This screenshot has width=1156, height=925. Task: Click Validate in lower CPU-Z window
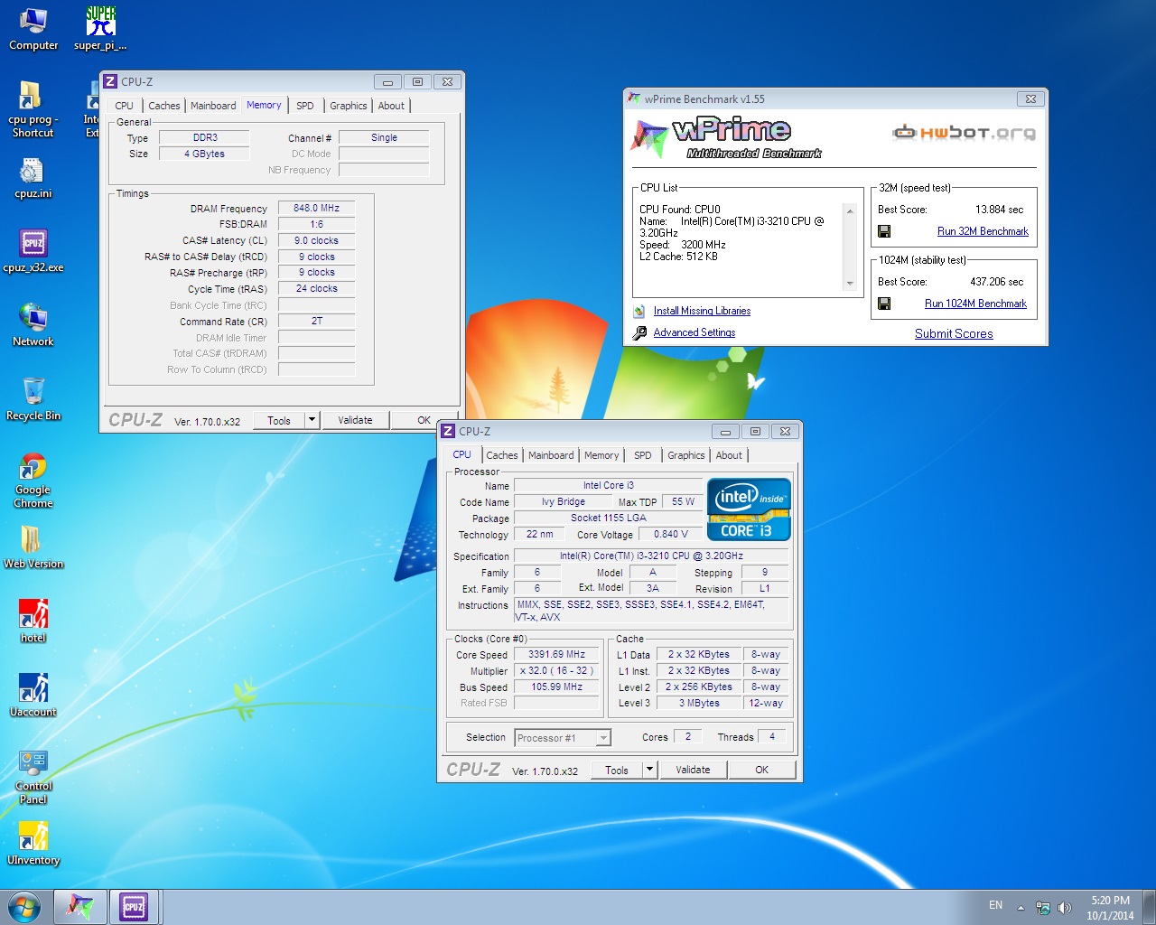coord(693,770)
